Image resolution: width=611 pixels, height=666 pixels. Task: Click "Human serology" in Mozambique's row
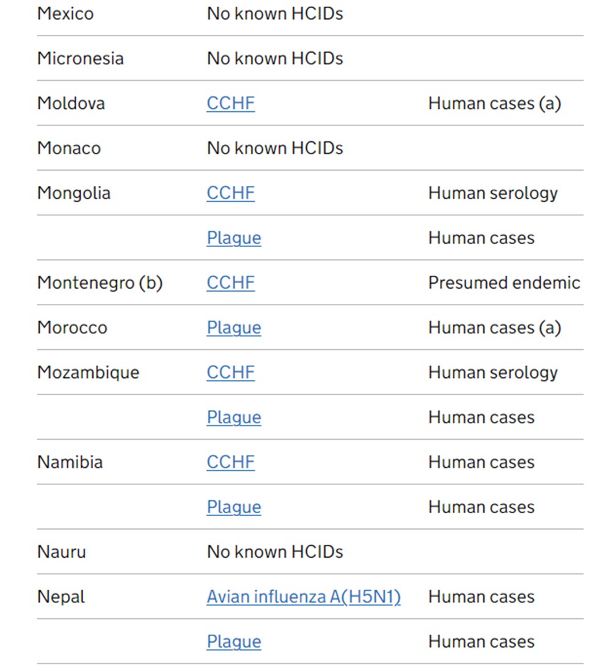tap(492, 372)
